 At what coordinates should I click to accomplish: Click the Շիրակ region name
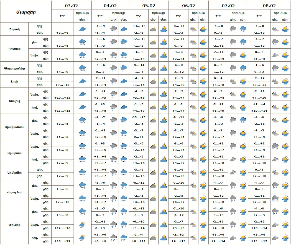[x=14, y=29]
